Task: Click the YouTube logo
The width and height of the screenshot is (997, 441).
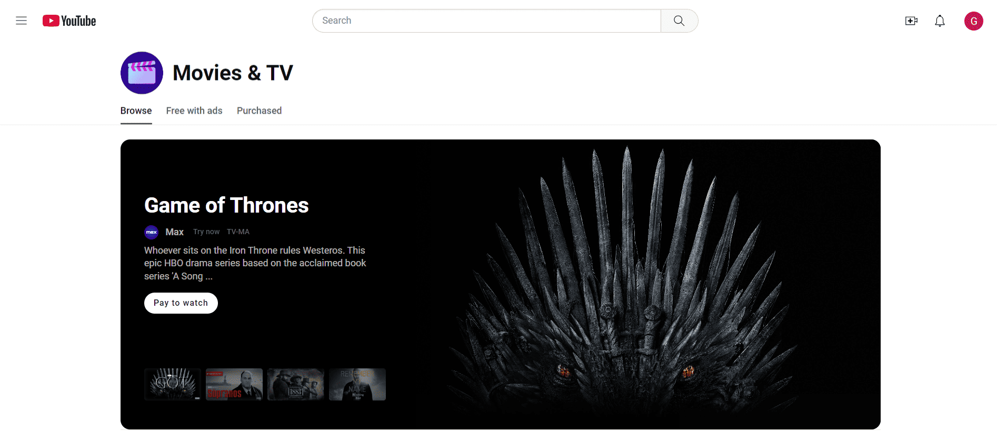Action: click(x=69, y=21)
